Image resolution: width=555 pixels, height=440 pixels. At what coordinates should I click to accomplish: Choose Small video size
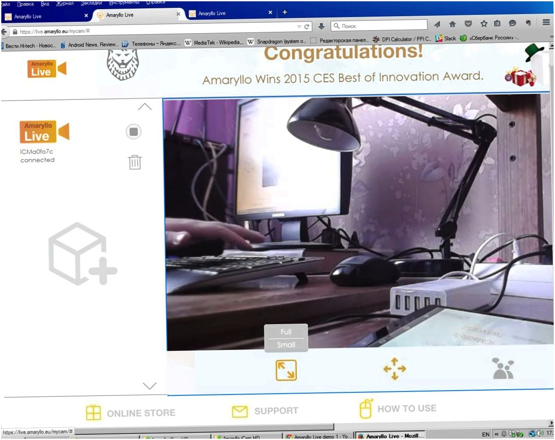pyautogui.click(x=286, y=345)
